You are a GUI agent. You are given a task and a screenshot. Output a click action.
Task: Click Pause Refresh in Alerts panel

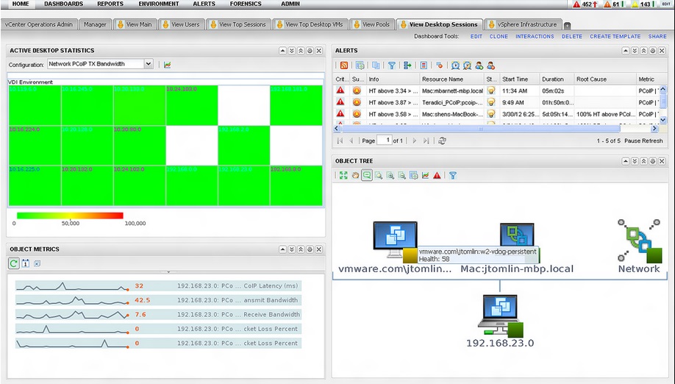click(643, 141)
